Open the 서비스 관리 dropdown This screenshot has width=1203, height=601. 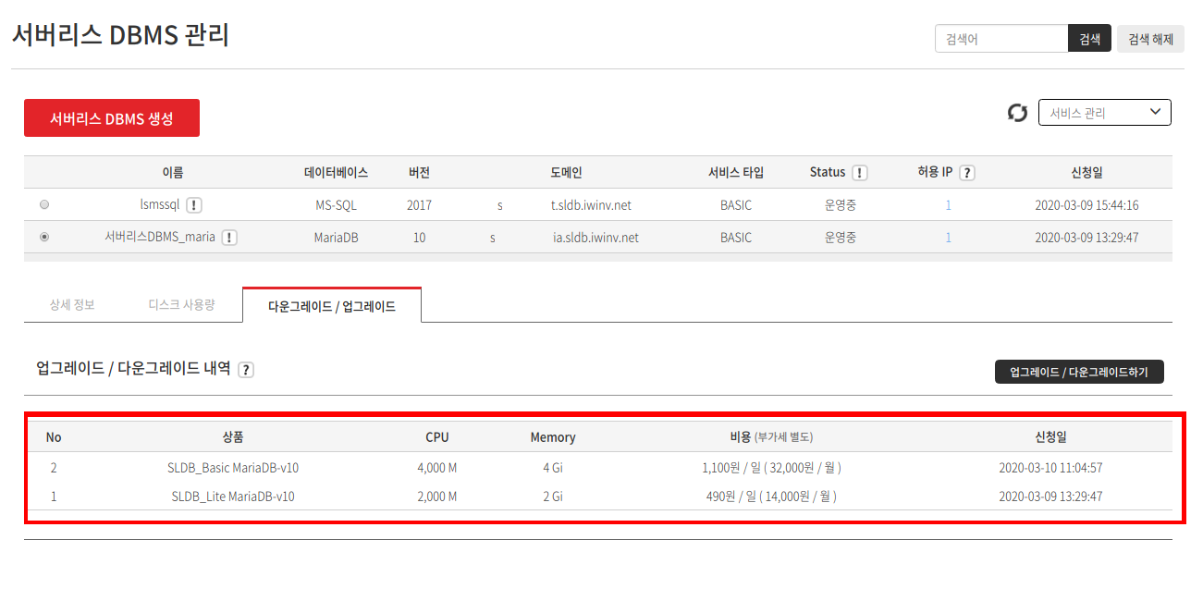[1105, 113]
